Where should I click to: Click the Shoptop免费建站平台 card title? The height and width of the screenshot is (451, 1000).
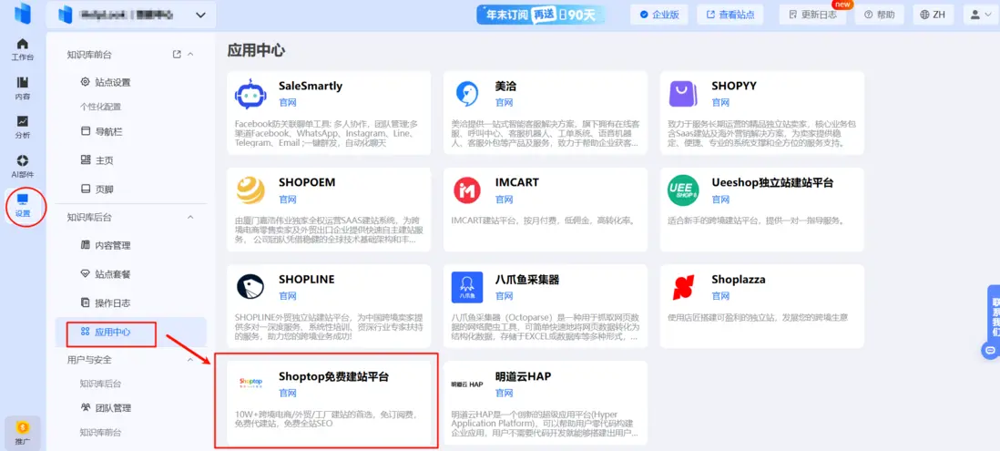click(x=333, y=376)
